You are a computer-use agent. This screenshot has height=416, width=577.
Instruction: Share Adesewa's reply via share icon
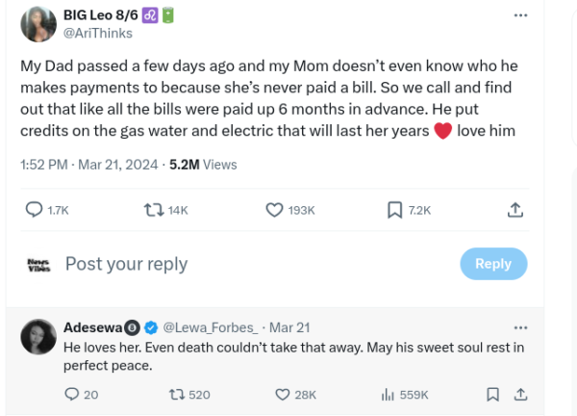(519, 394)
